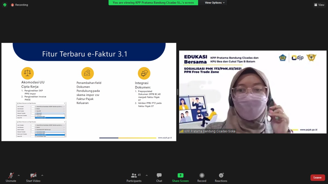Click the screen sharing notification banner
328x184 pixels.
[x=153, y=3]
